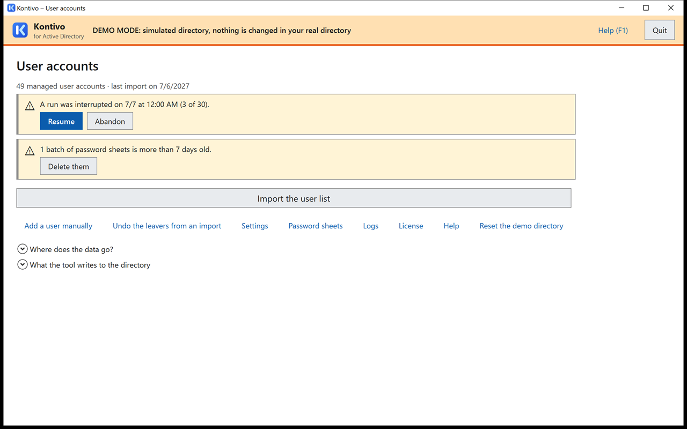Delete the old password sheets
The image size is (687, 429).
[69, 166]
